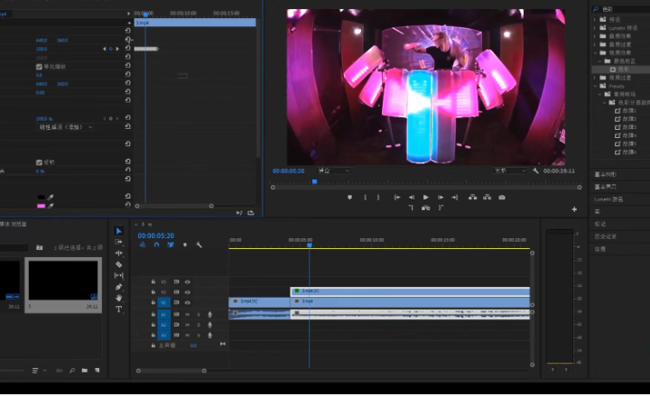Image resolution: width=650 pixels, height=406 pixels.
Task: Toggle the invert checkbox in Effect Controls
Action: pyautogui.click(x=39, y=162)
